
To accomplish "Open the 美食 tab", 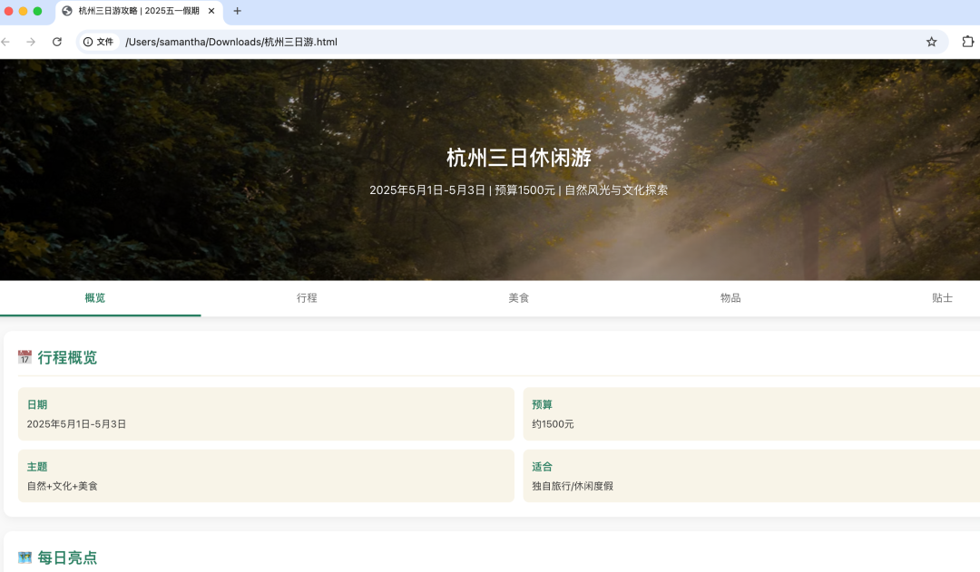I will tap(519, 298).
